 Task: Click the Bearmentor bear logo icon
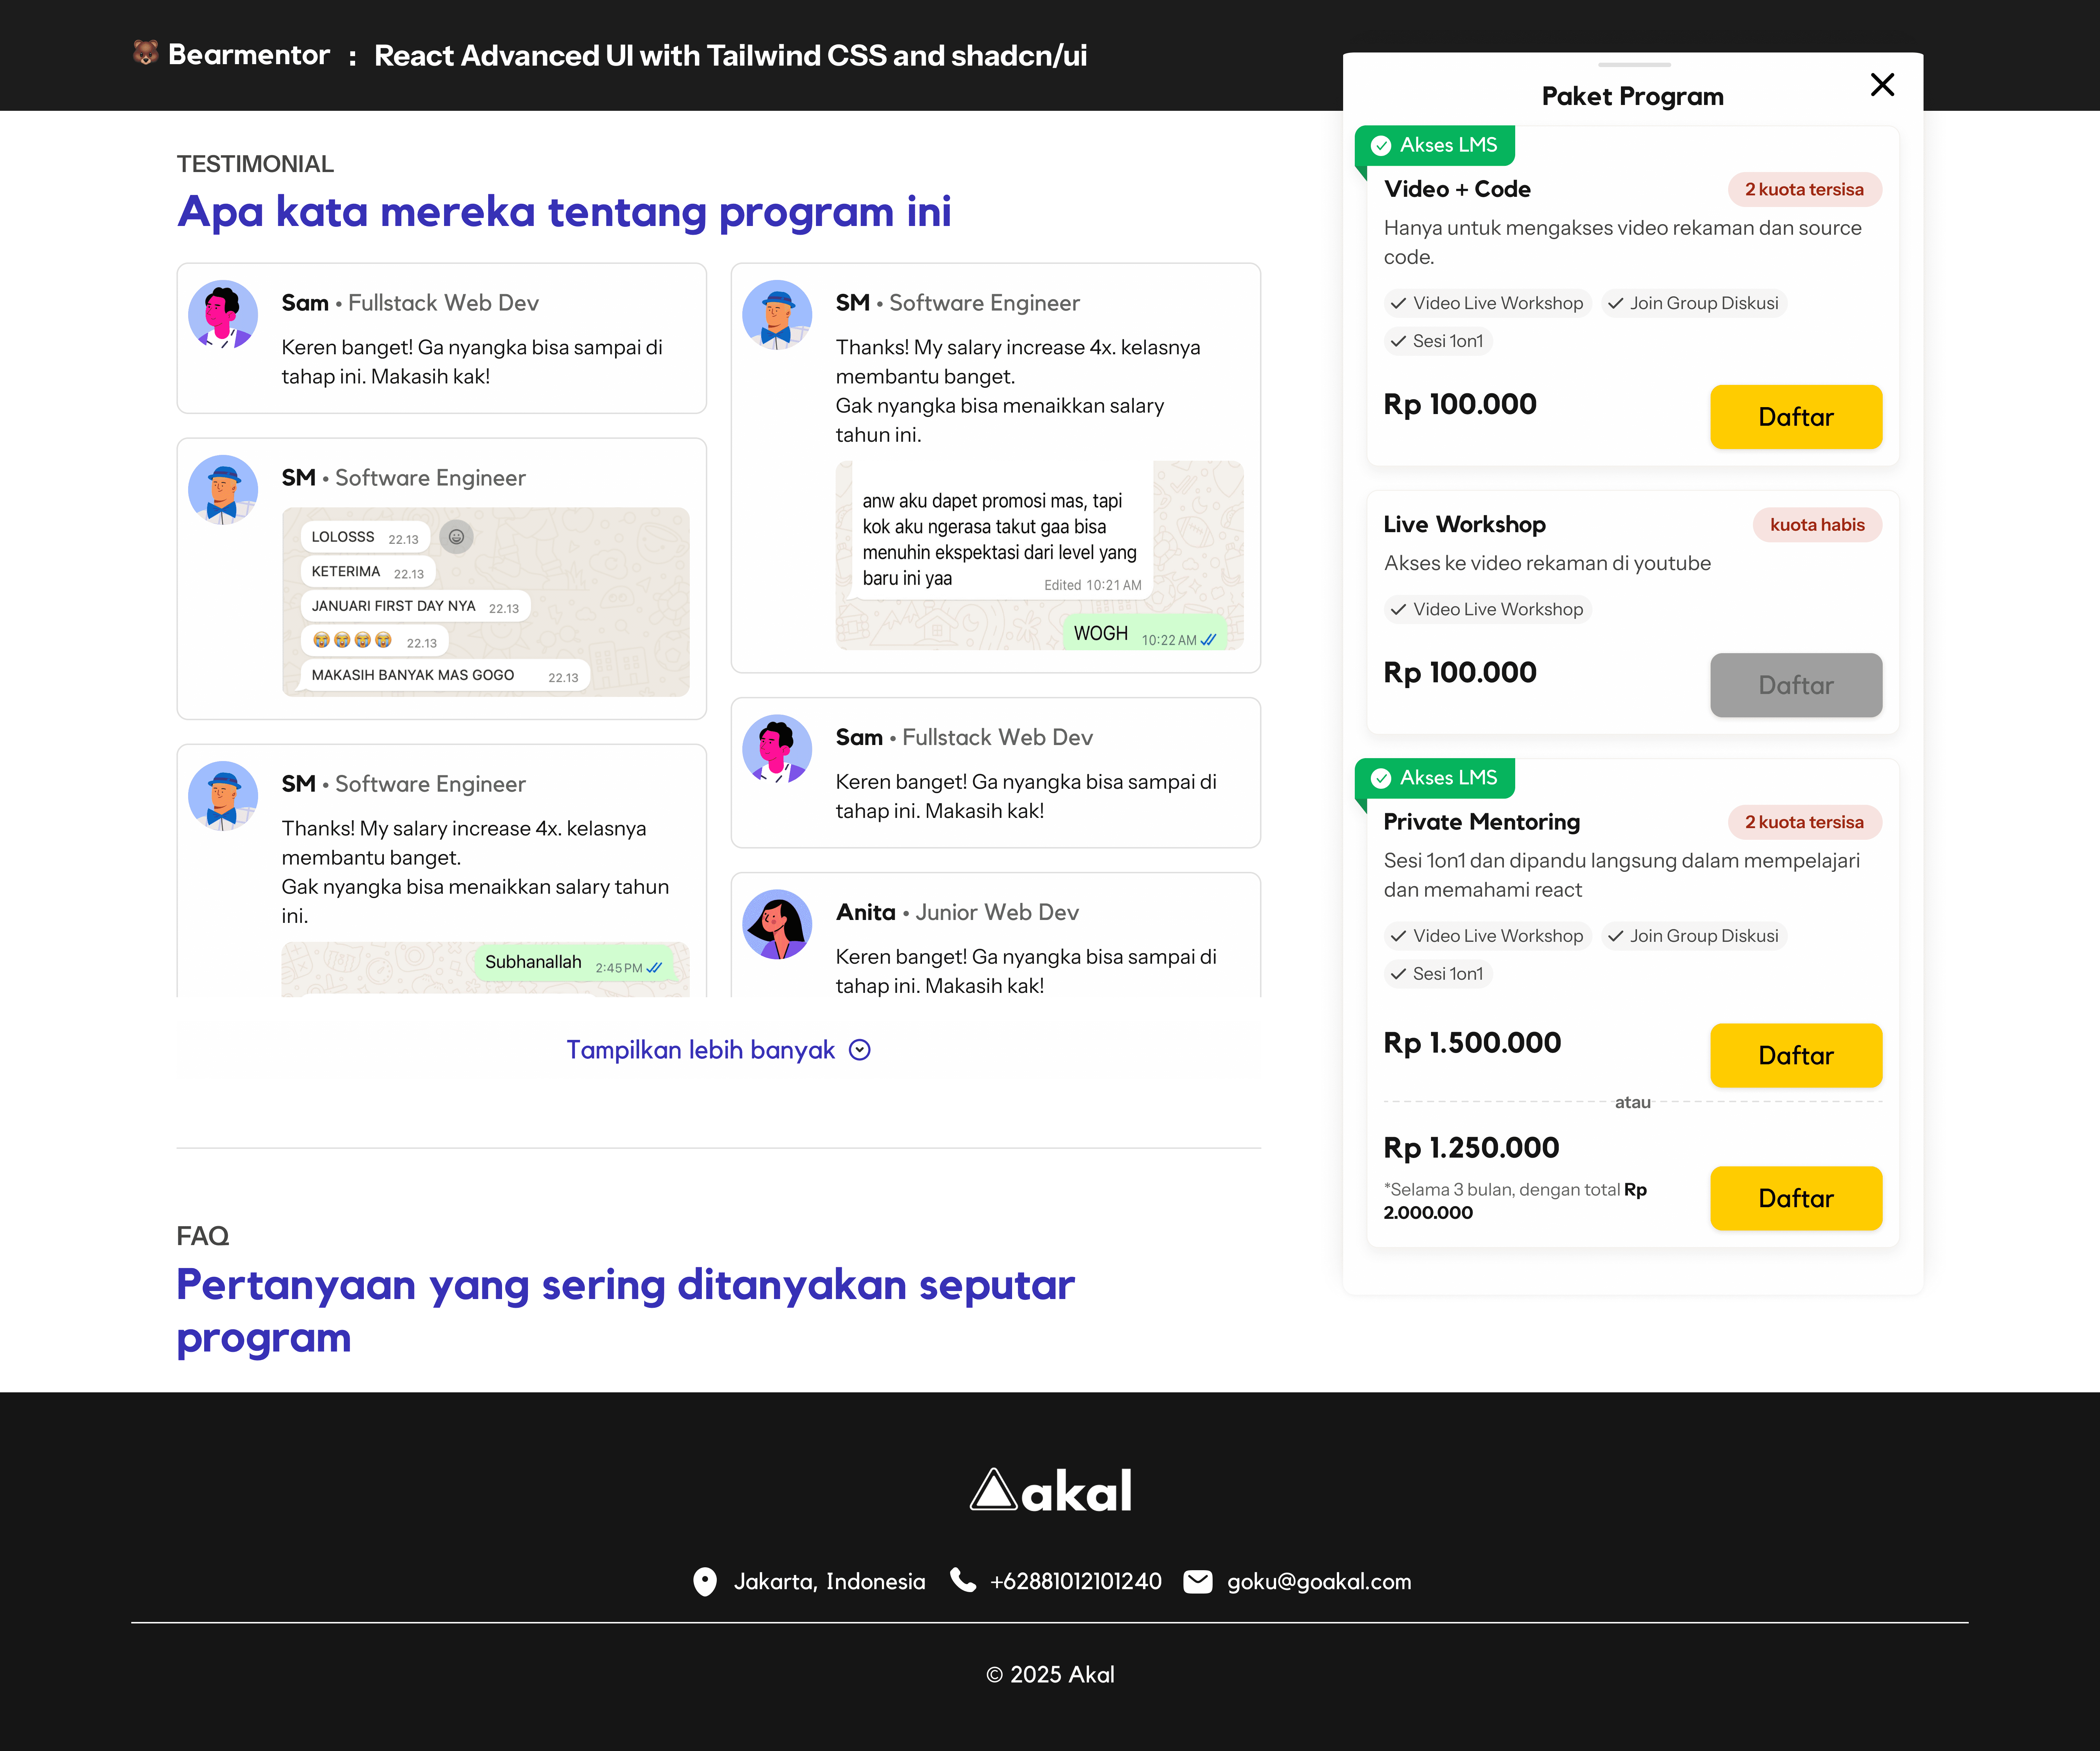point(146,53)
